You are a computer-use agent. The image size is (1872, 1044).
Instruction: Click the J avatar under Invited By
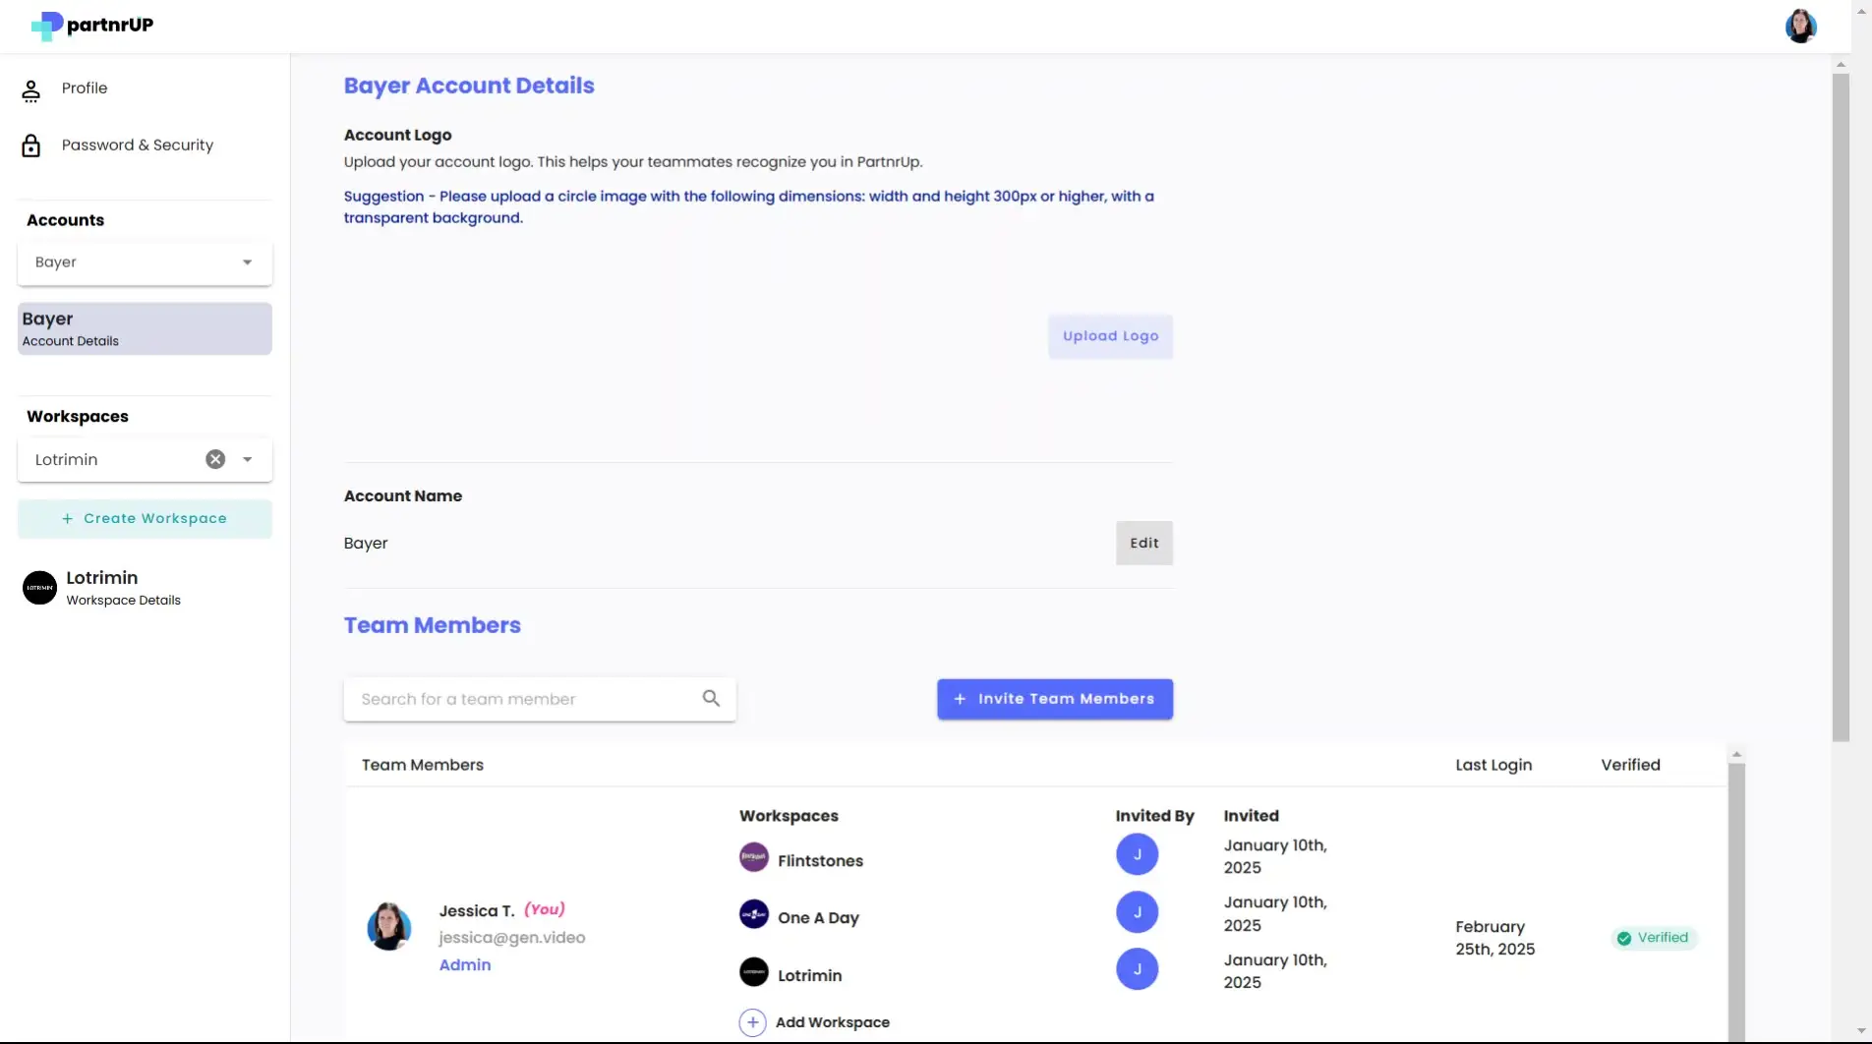click(1137, 853)
